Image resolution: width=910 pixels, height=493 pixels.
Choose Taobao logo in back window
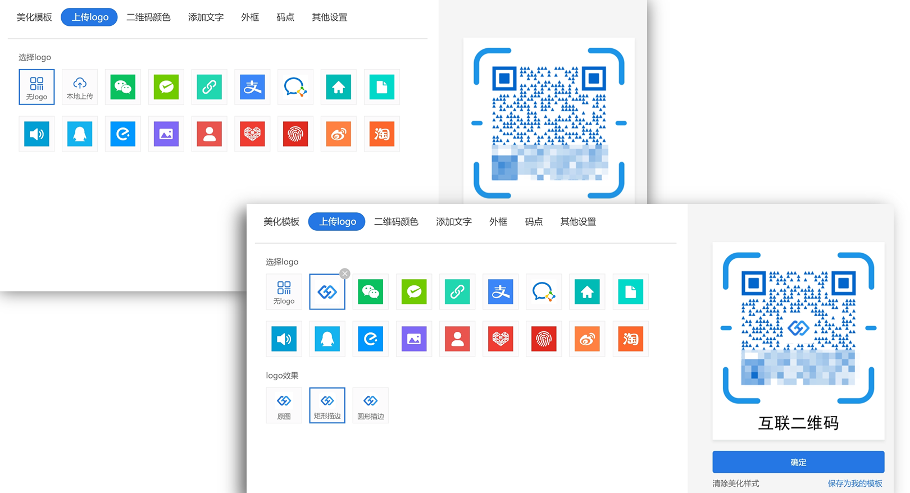pyautogui.click(x=382, y=134)
